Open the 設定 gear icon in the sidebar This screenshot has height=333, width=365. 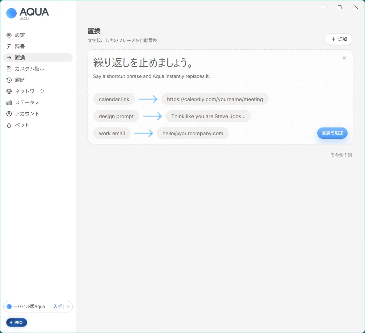click(9, 35)
